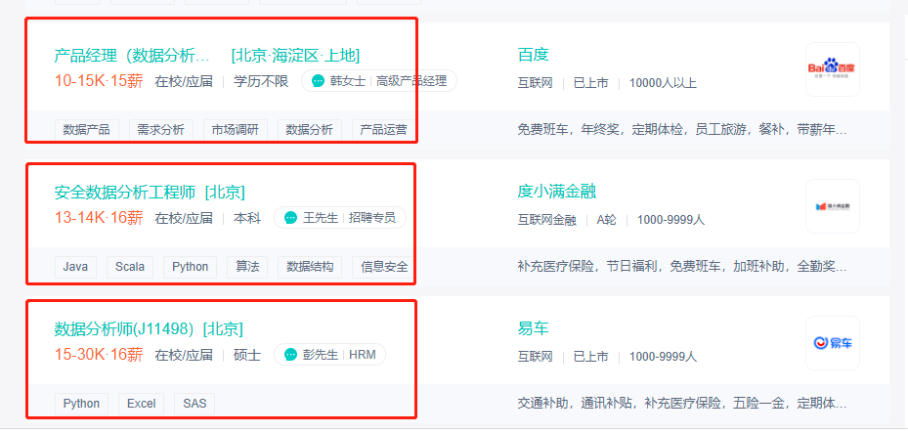The image size is (908, 433).
Task: Open chat icon next to 王先生
Action: [290, 218]
